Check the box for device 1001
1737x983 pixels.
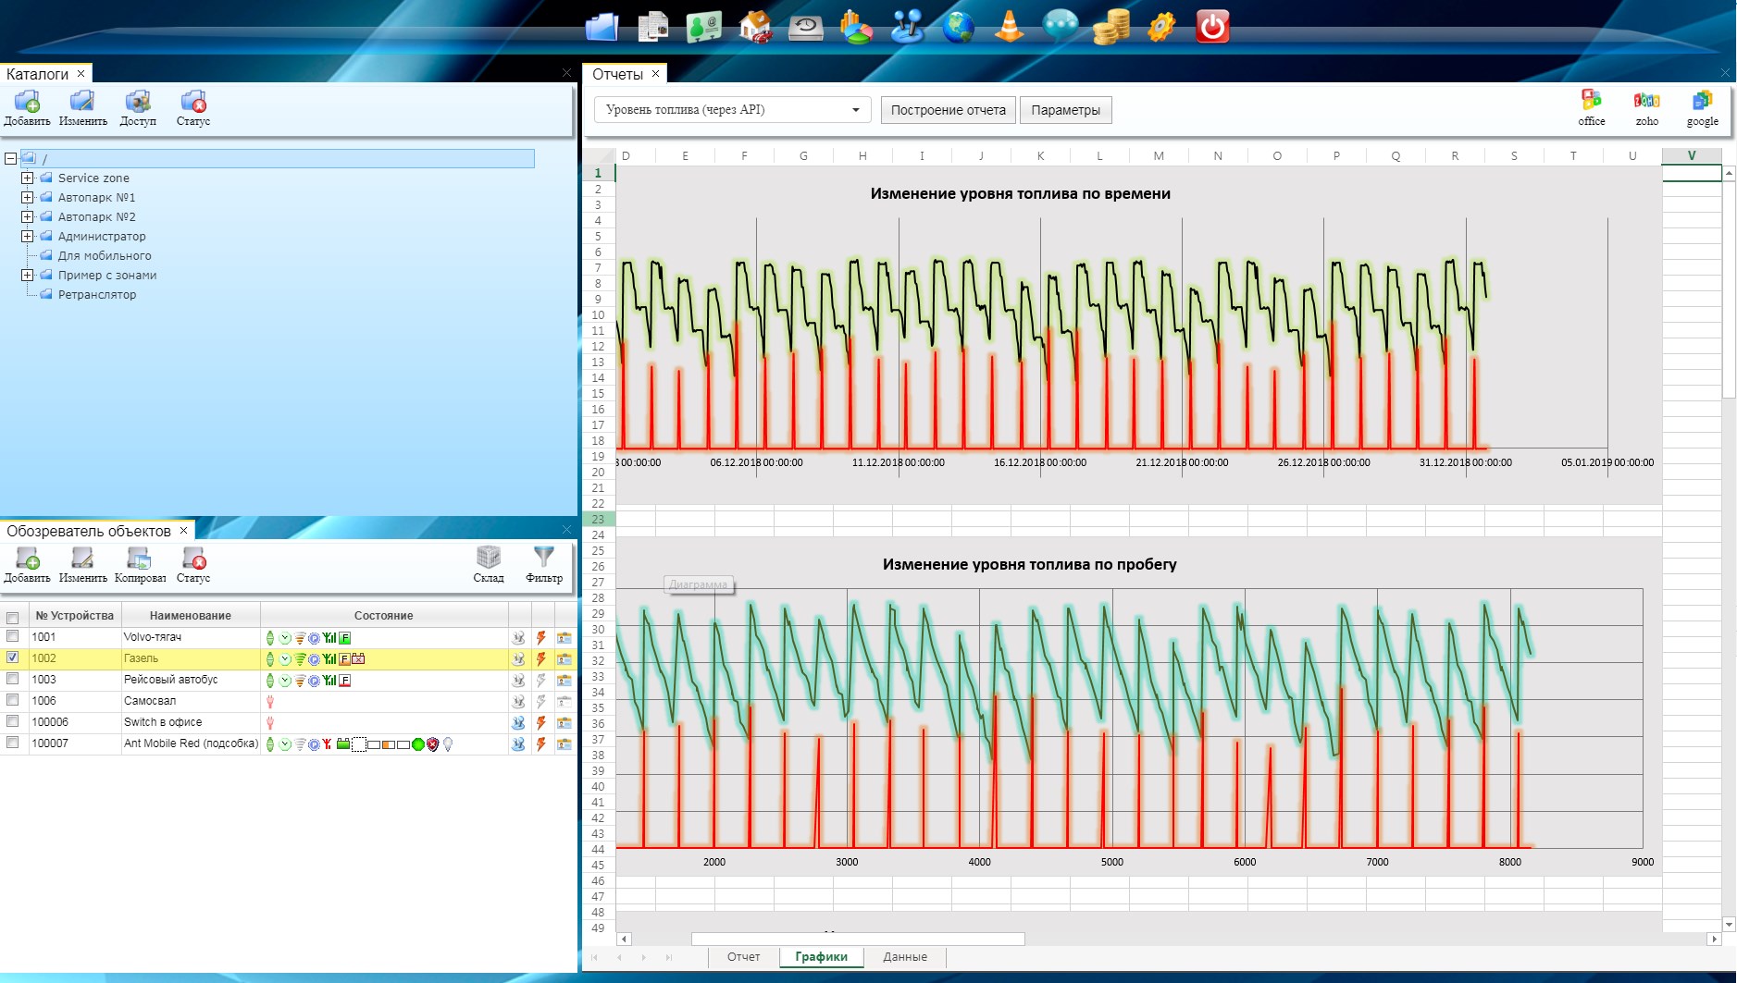pyautogui.click(x=13, y=636)
